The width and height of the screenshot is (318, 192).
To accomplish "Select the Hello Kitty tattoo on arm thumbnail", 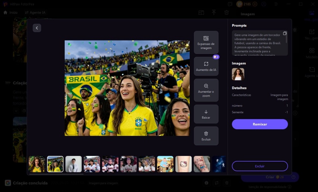I will click(183, 164).
